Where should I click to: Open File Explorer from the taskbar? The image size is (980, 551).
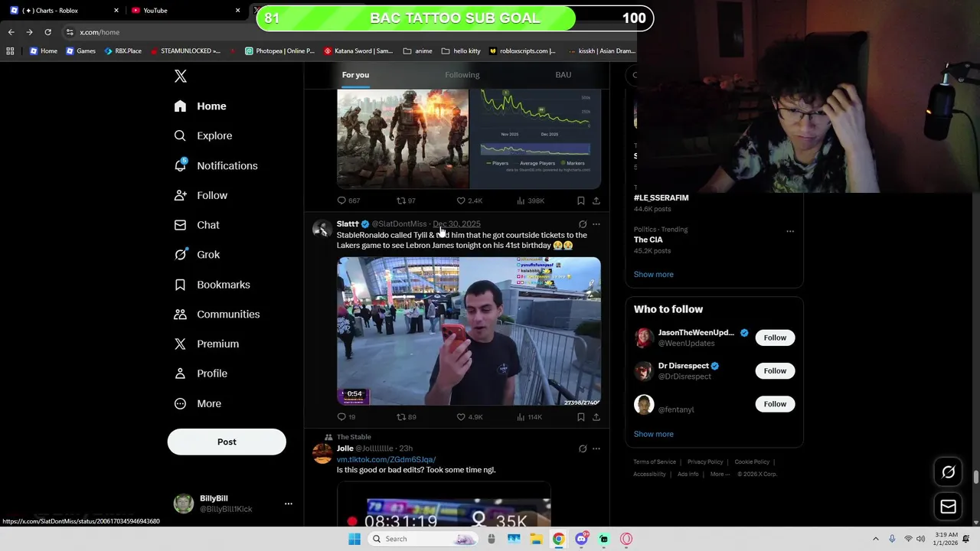536,539
